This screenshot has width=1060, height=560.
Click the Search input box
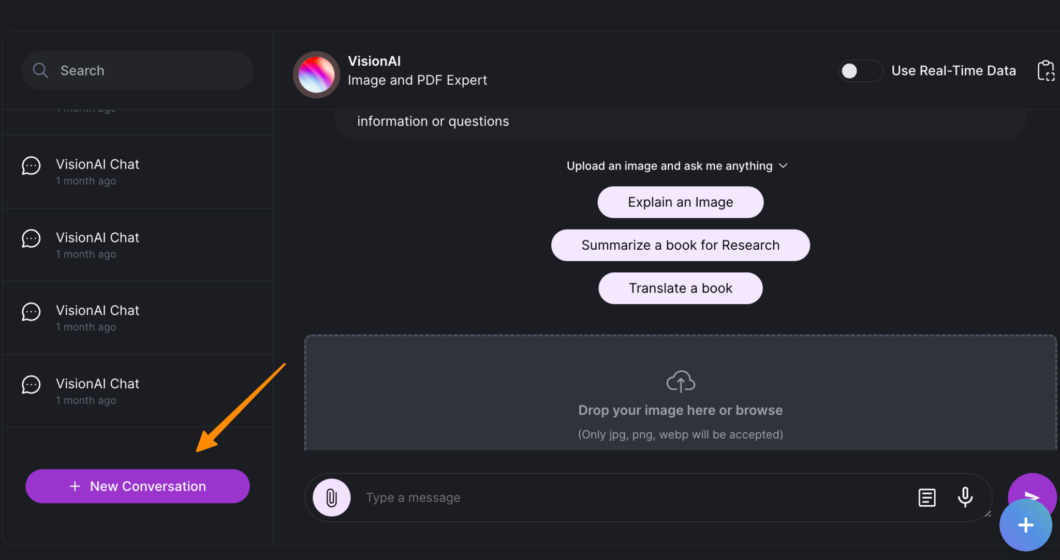point(137,70)
